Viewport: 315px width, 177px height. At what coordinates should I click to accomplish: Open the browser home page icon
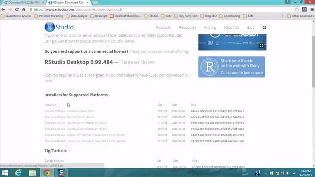coord(24,10)
